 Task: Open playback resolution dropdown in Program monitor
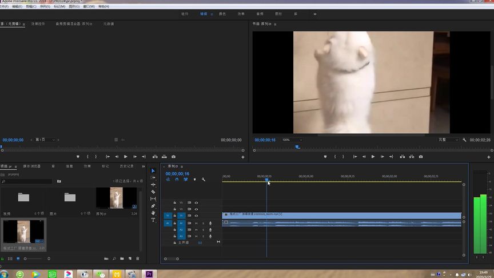click(x=448, y=140)
